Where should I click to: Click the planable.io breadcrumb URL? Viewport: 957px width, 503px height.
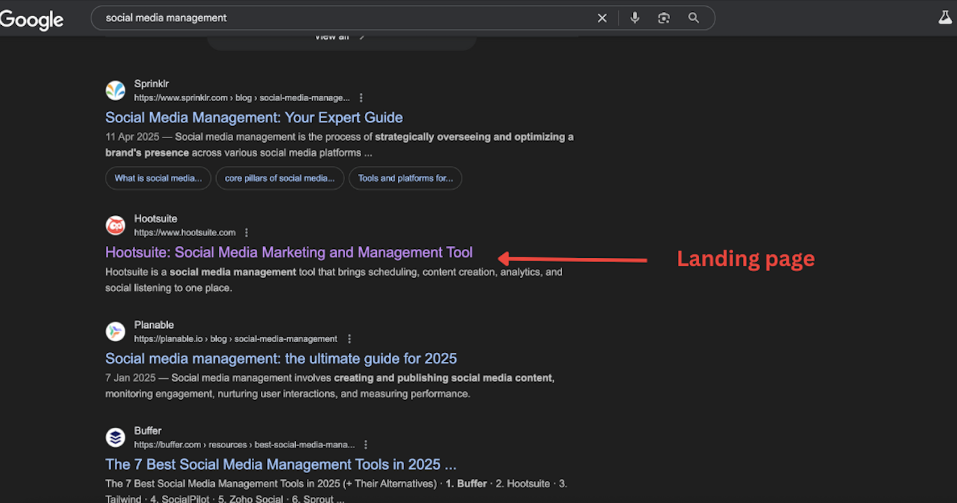tap(236, 339)
